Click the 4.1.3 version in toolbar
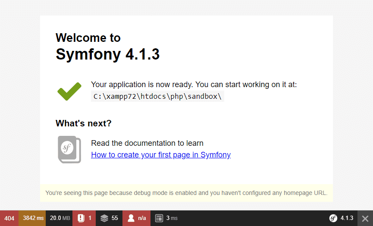 pyautogui.click(x=347, y=218)
